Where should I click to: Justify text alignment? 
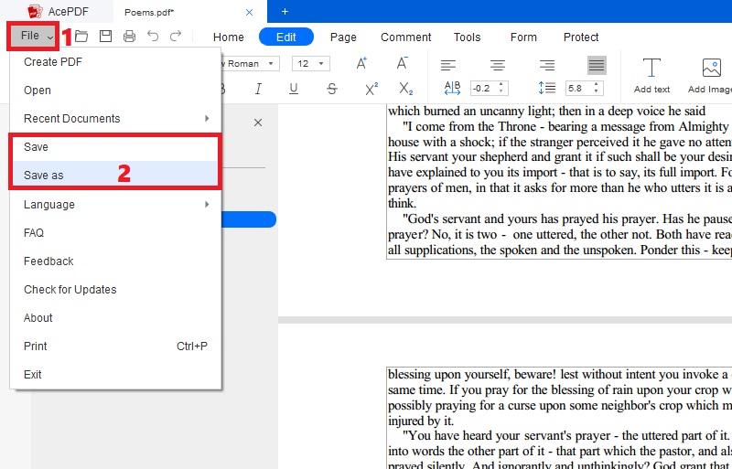pos(597,65)
